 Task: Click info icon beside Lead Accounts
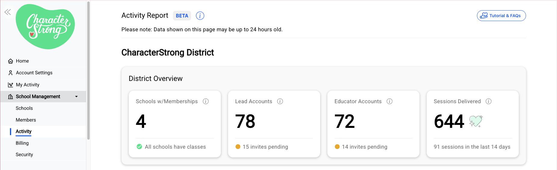click(x=280, y=101)
